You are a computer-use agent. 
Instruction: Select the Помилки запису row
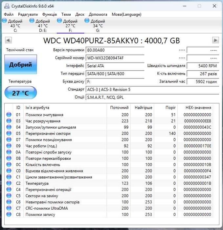point(109,214)
